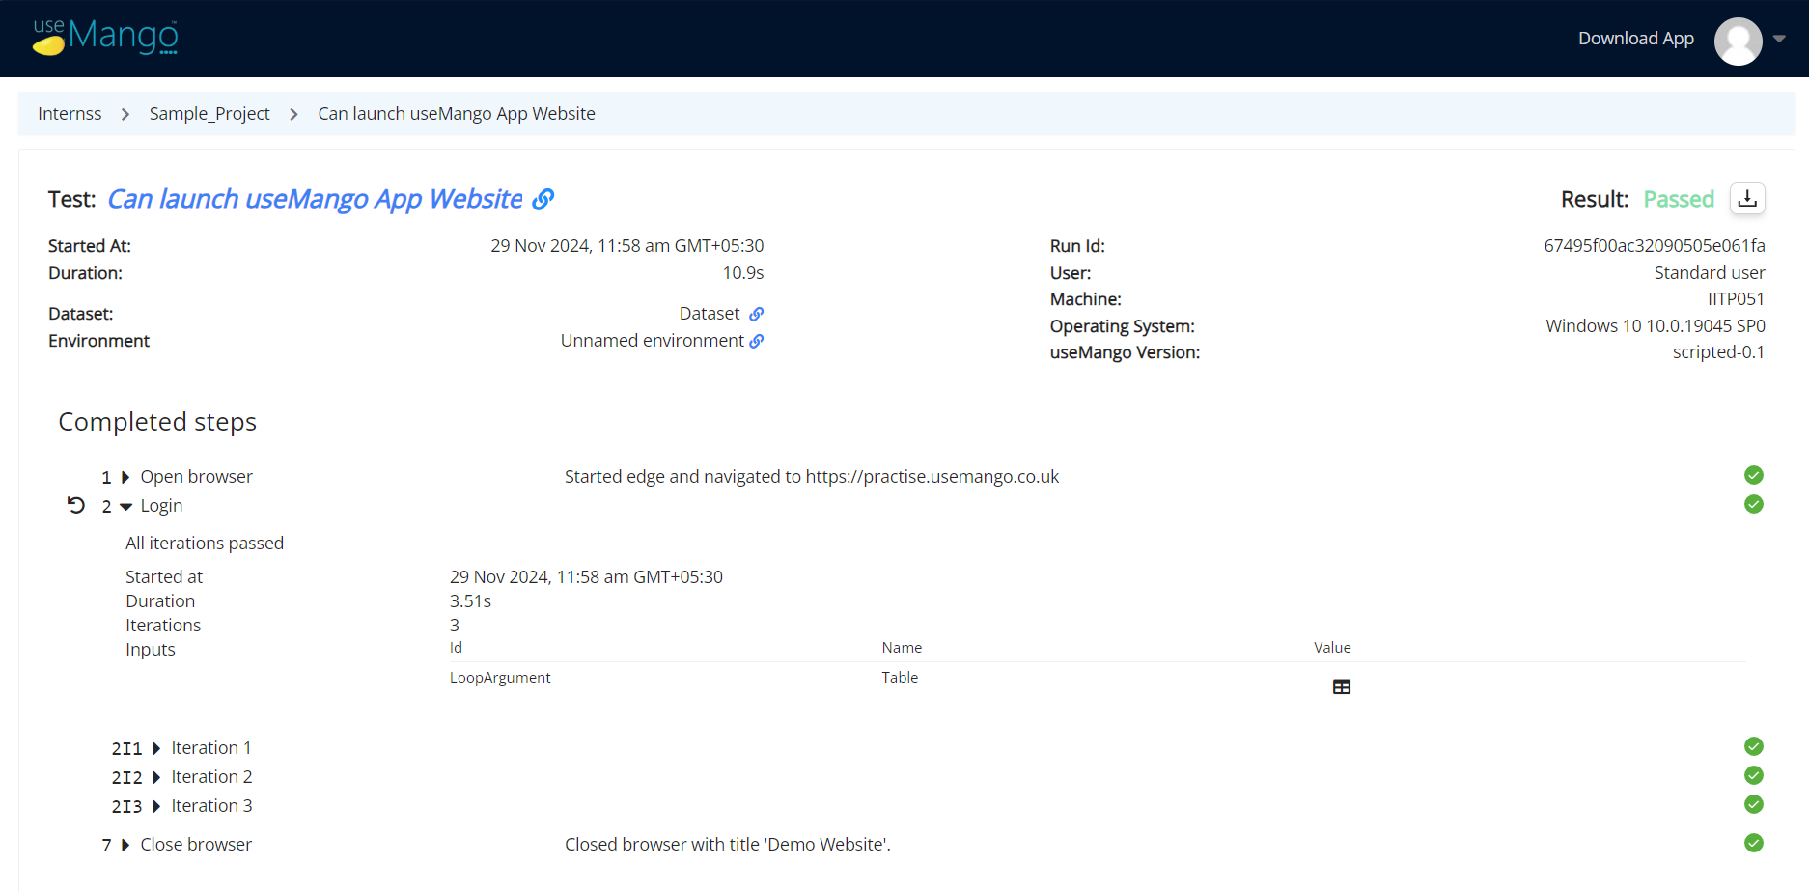Image resolution: width=1809 pixels, height=893 pixels.
Task: Select the Close browser step label
Action: click(196, 845)
